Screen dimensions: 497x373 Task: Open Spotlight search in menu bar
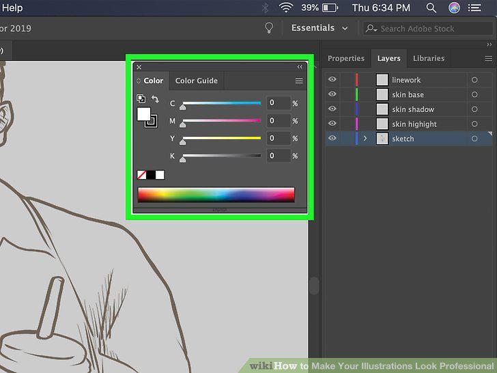click(431, 8)
